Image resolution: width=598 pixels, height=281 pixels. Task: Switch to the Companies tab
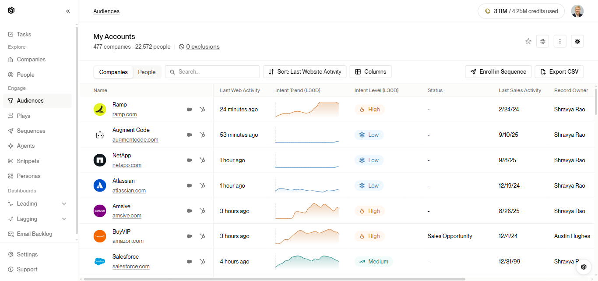tap(113, 72)
